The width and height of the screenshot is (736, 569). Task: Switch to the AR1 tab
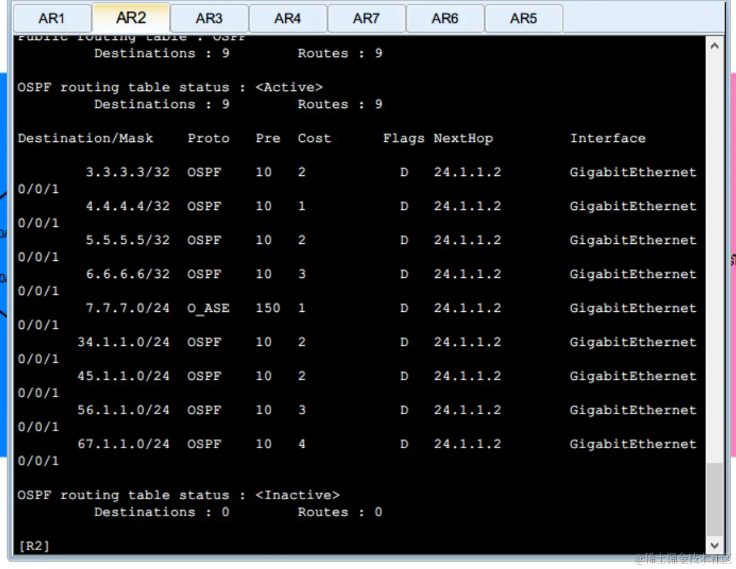[x=52, y=18]
